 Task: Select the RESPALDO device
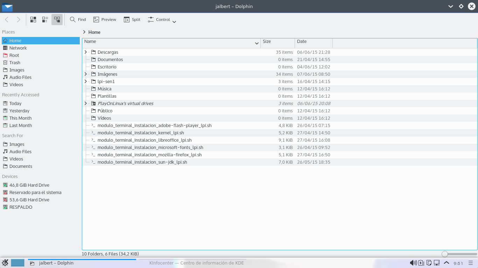[x=21, y=207]
